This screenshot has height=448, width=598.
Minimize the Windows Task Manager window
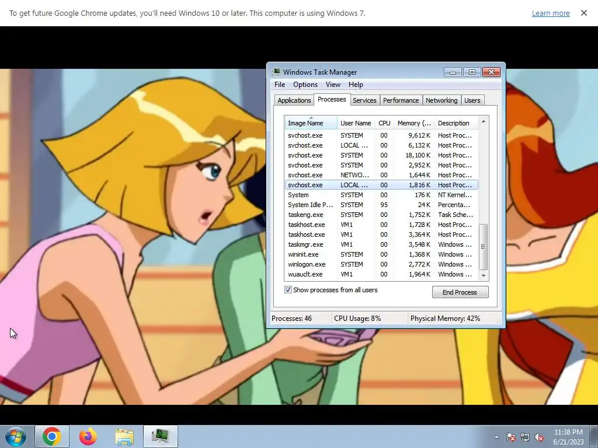click(453, 72)
